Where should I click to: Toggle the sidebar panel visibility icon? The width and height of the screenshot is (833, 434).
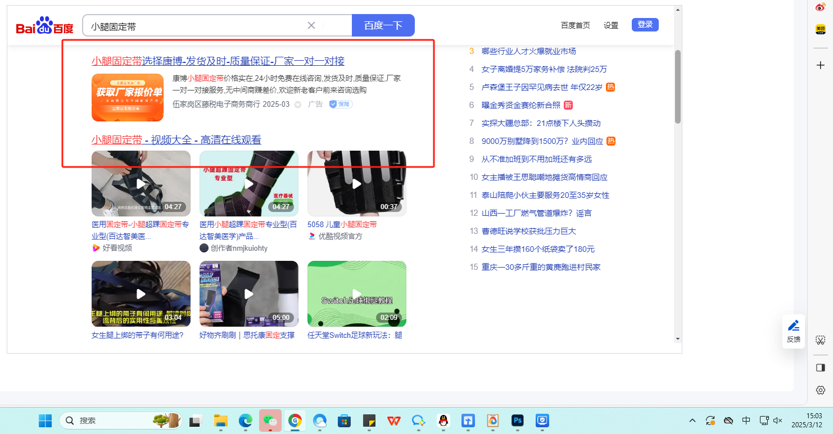tap(820, 368)
